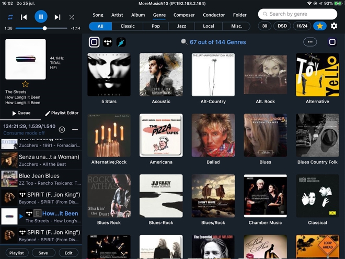Tap the battery indicator in status bar

338,3
